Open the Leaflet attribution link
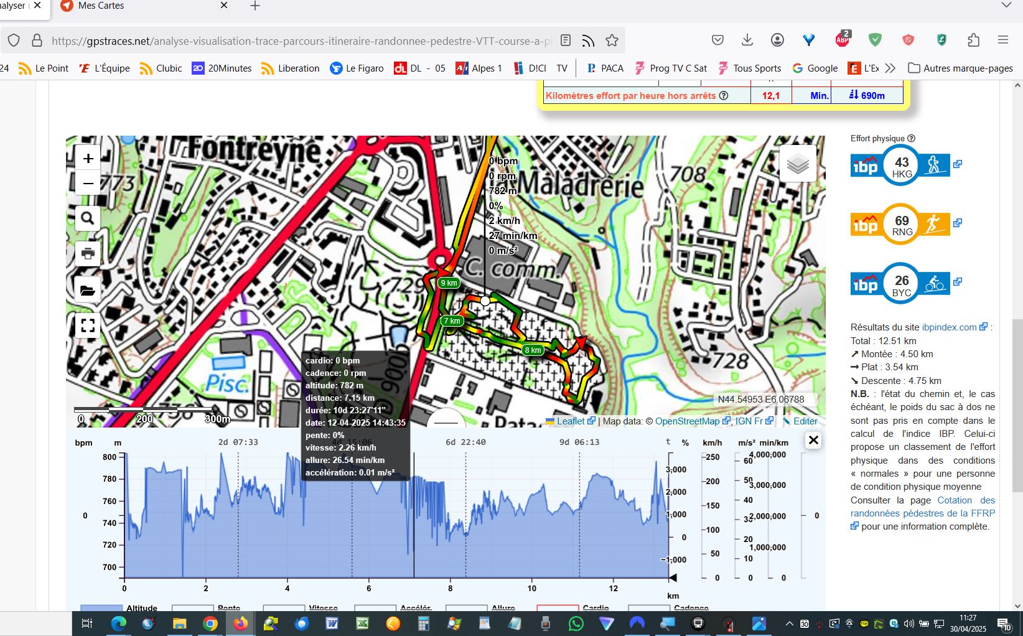Screen dimensions: 1023x636 (x=570, y=421)
